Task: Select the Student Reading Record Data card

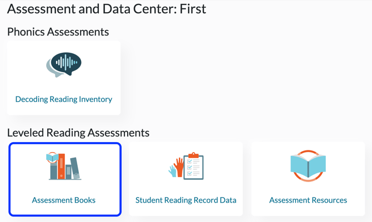Action: 186,179
